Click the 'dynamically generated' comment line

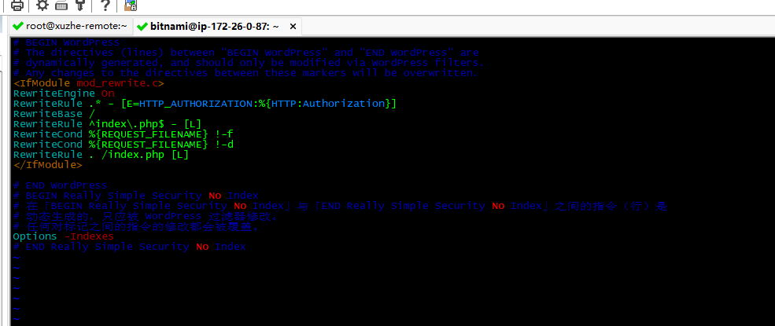(x=248, y=63)
